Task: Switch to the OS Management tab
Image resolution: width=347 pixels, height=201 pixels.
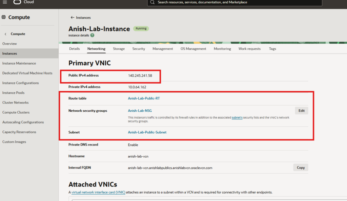Action: pos(193,49)
